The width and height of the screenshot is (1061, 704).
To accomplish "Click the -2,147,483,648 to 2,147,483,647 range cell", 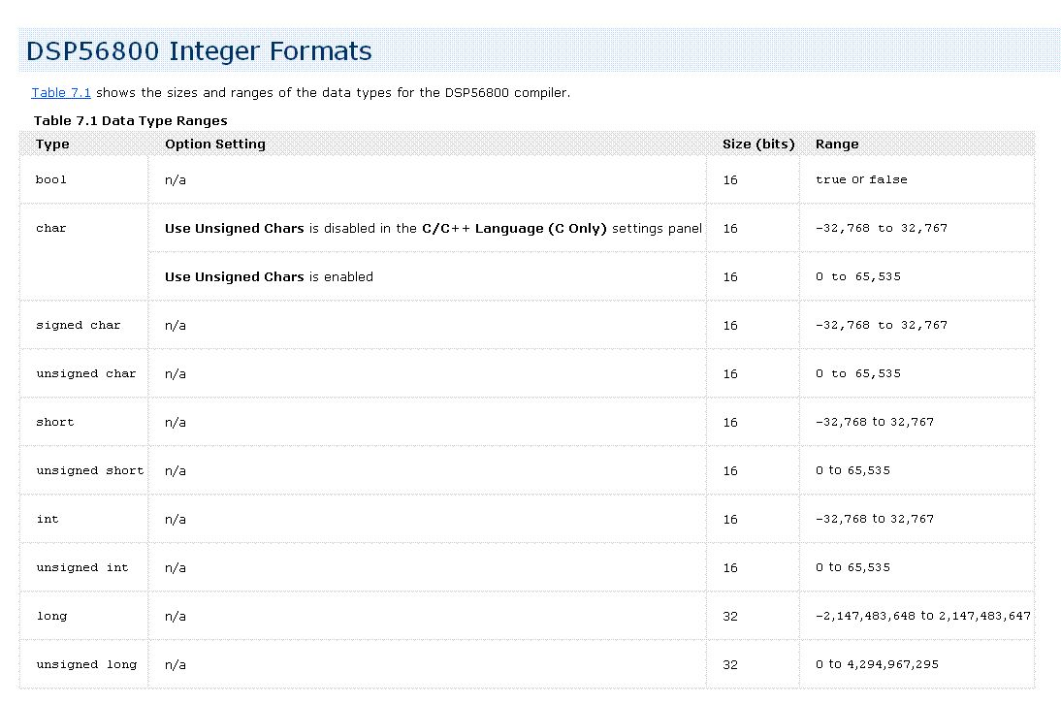I will click(922, 616).
